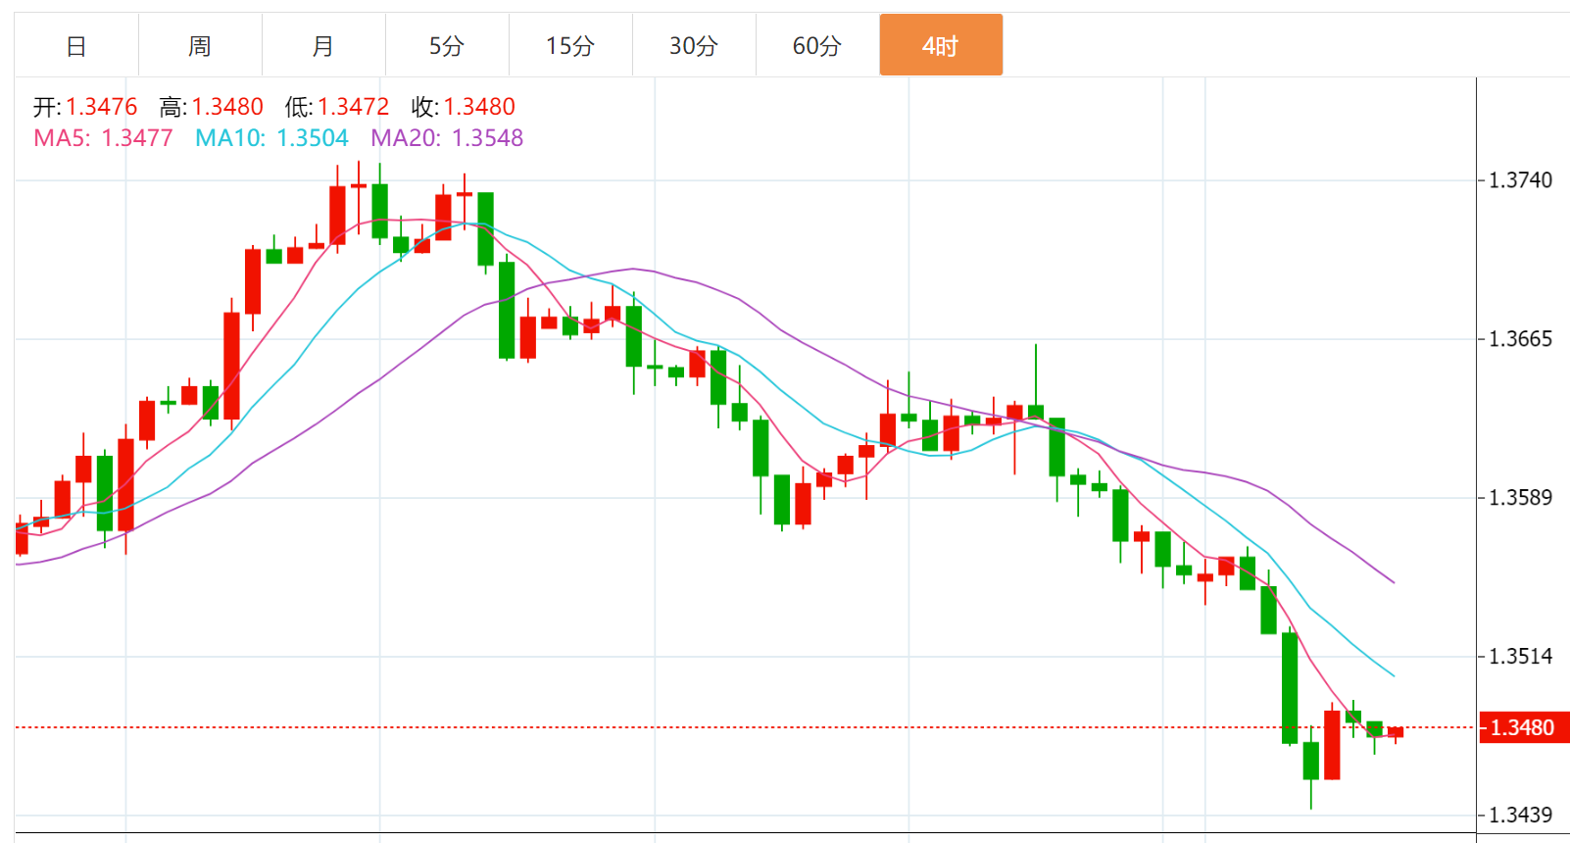The width and height of the screenshot is (1570, 843).
Task: Click the red 1.3480 current price tag
Action: pyautogui.click(x=1523, y=727)
